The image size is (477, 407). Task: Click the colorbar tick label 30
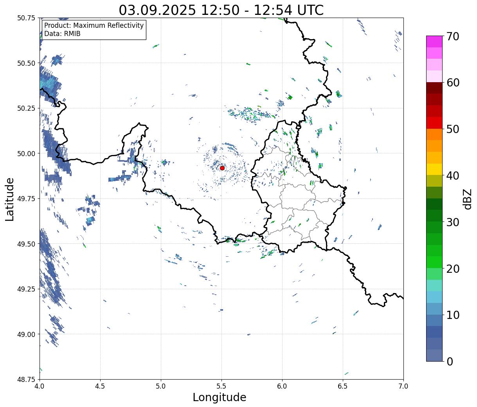coord(452,222)
